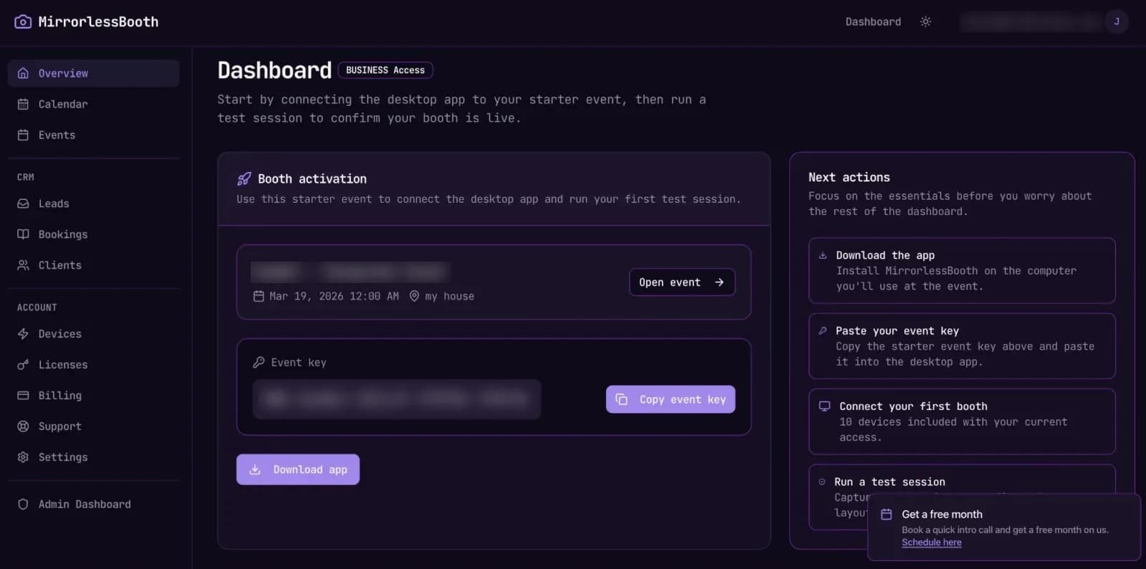The image size is (1146, 569).
Task: Open Leads under CRM
Action: [x=93, y=204]
